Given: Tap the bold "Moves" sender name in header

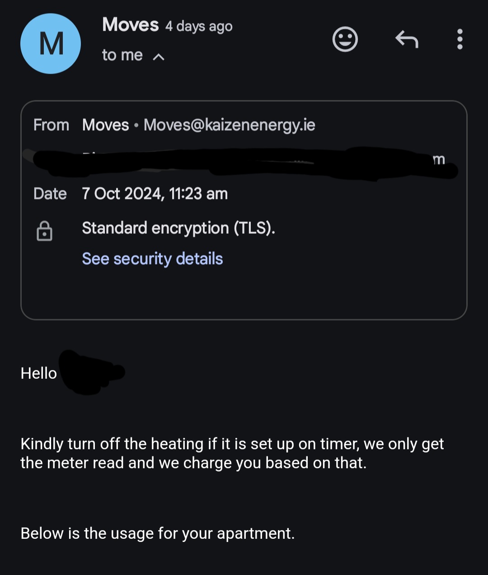Looking at the screenshot, I should click(130, 25).
